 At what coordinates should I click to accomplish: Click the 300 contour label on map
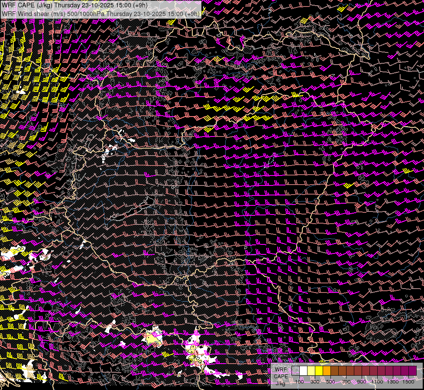pos(197,359)
